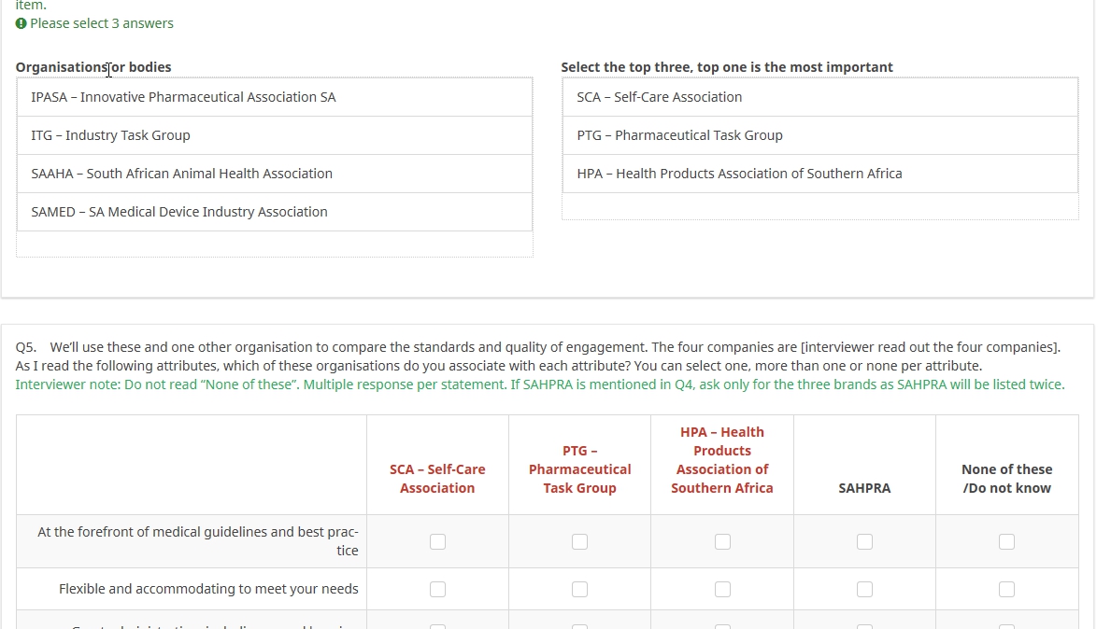
Task: Click the empty drop area under SAMED
Action: (x=275, y=245)
